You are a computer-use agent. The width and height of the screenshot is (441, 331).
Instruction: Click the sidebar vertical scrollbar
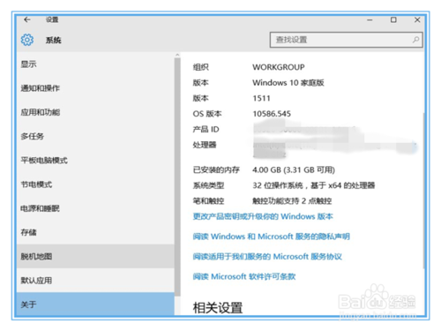(177, 177)
